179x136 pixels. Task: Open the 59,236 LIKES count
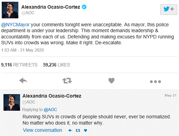(56, 65)
